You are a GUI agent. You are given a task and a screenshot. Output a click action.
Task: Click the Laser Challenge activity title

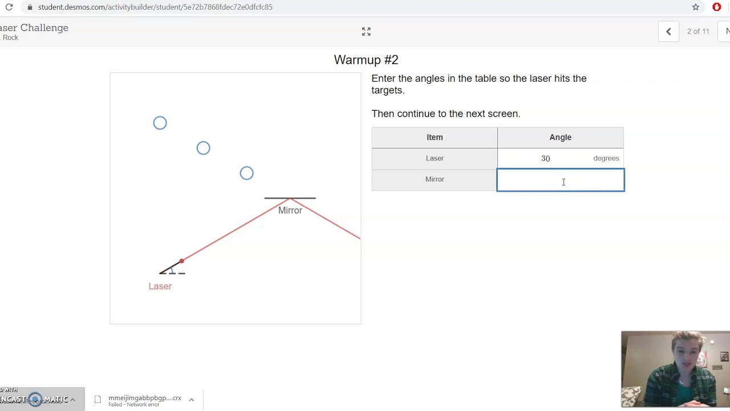click(34, 27)
